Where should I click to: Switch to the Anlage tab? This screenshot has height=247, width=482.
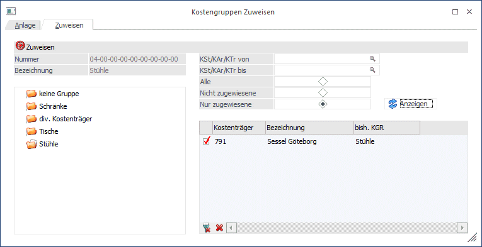click(x=25, y=25)
